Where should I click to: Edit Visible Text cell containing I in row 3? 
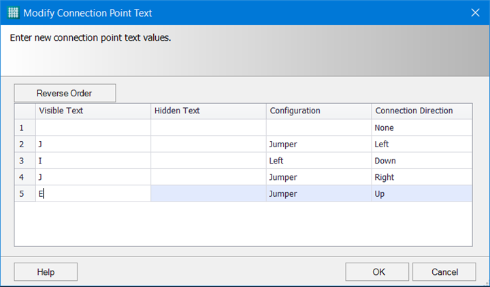(x=93, y=161)
